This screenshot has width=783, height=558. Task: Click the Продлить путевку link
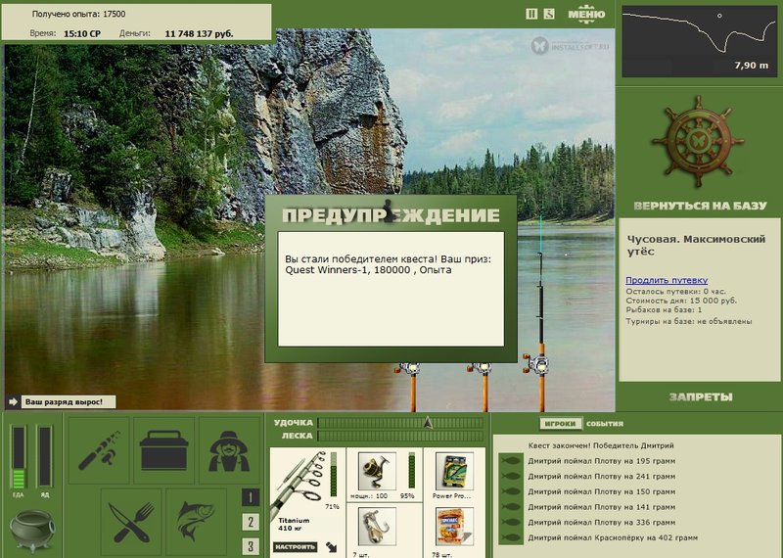click(x=667, y=280)
